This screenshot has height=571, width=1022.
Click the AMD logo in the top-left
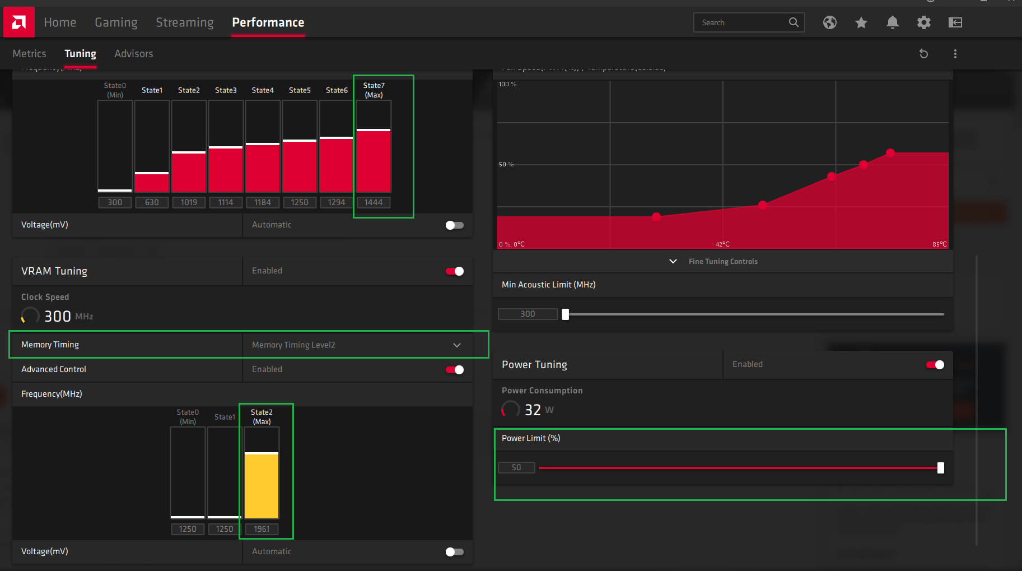[18, 21]
